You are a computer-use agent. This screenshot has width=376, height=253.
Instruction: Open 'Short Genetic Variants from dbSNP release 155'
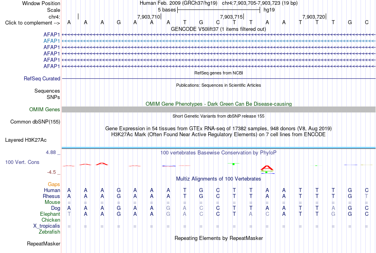[218, 116]
